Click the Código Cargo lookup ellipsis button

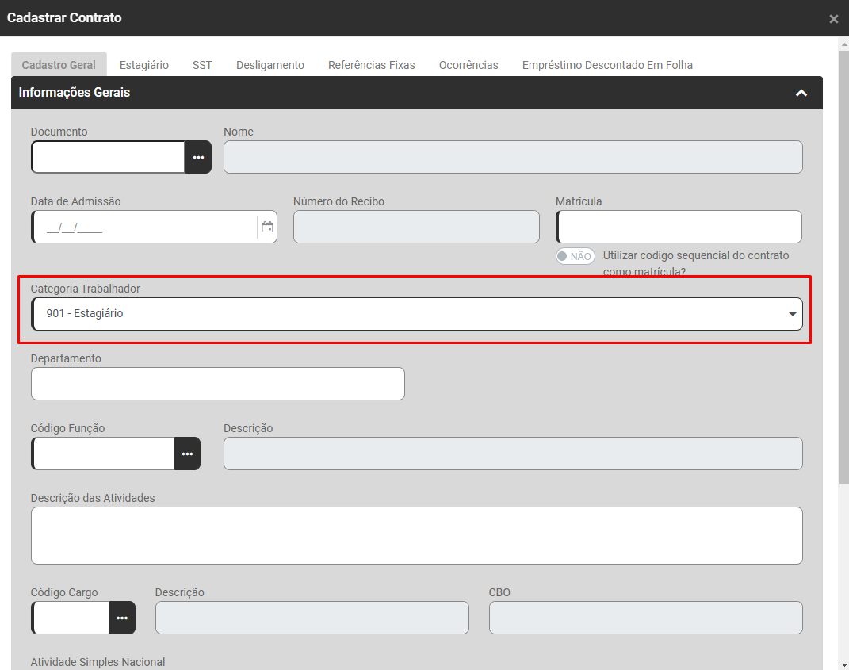(x=122, y=618)
